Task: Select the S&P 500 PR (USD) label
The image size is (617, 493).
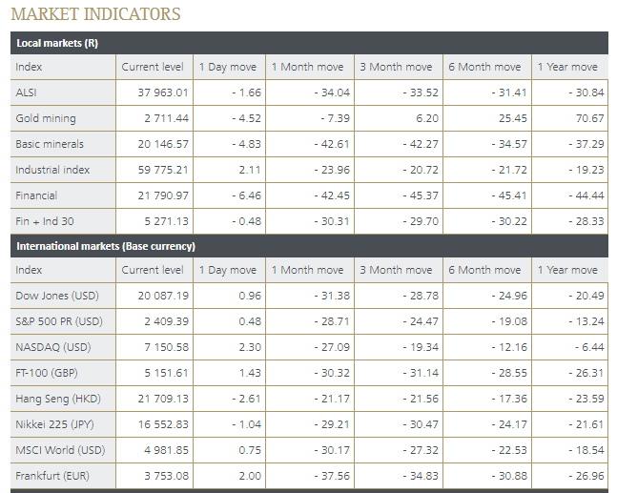Action: [61, 321]
